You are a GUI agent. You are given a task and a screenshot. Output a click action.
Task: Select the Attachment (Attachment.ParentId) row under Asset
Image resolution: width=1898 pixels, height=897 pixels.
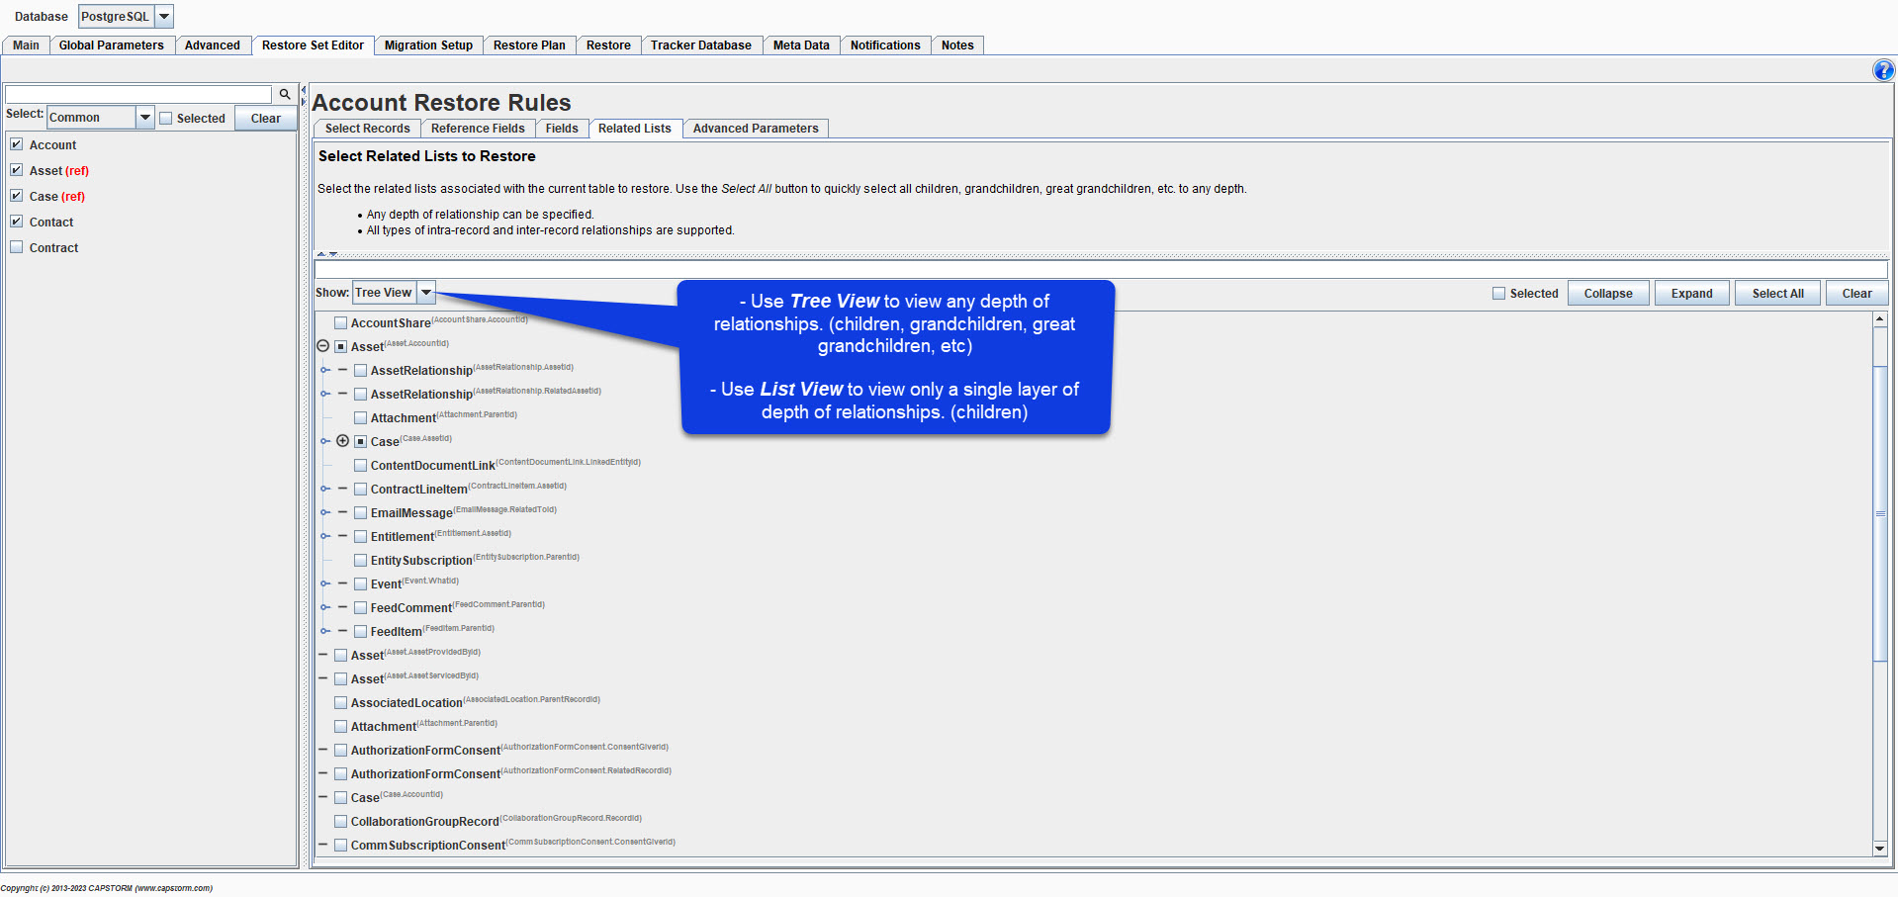coord(443,417)
